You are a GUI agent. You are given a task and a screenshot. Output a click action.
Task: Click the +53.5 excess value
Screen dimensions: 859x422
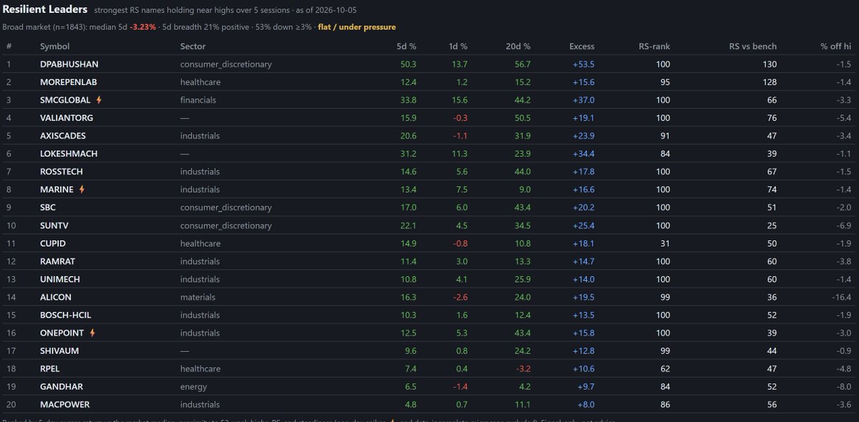[x=583, y=64]
